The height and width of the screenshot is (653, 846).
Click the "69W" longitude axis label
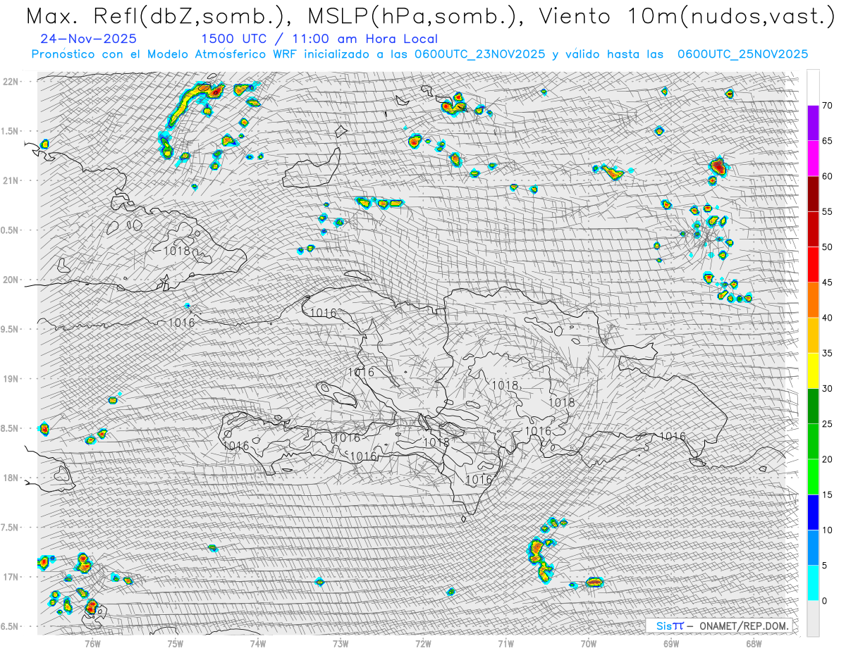tap(671, 642)
